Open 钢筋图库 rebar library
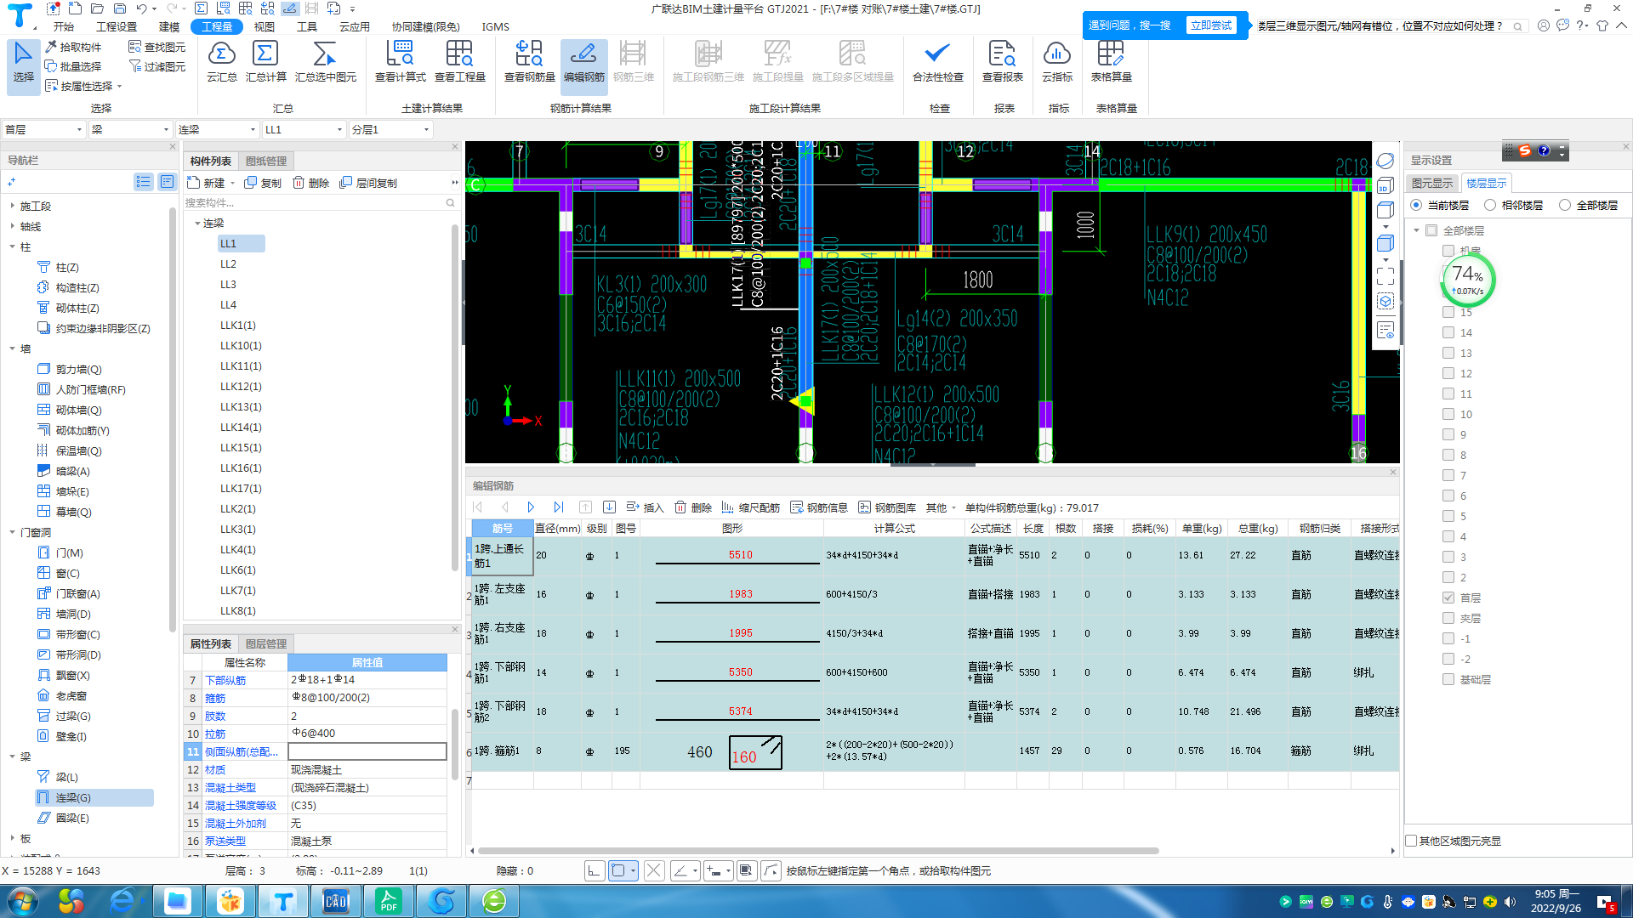Viewport: 1633px width, 918px height. (x=887, y=507)
